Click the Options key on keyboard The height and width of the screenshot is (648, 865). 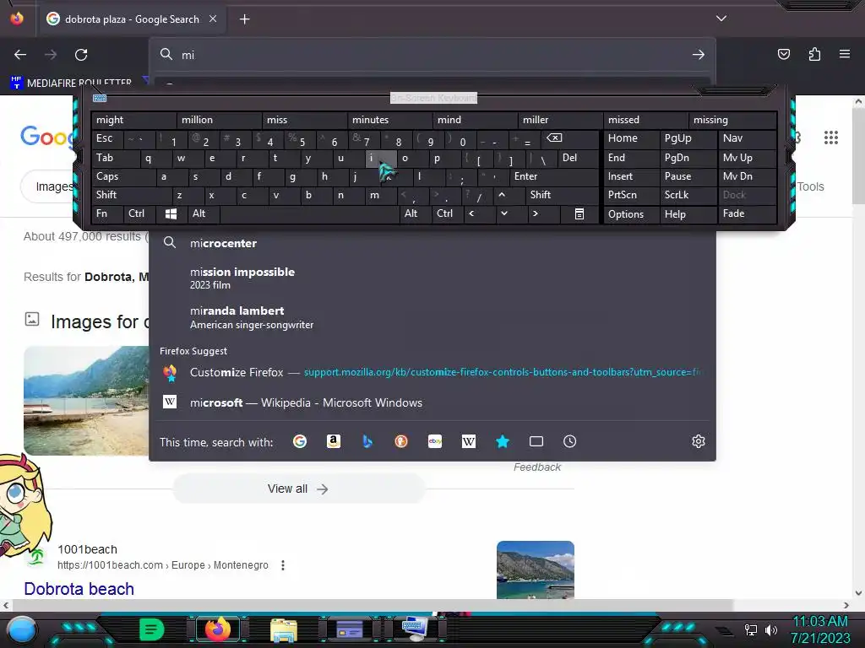click(x=631, y=213)
